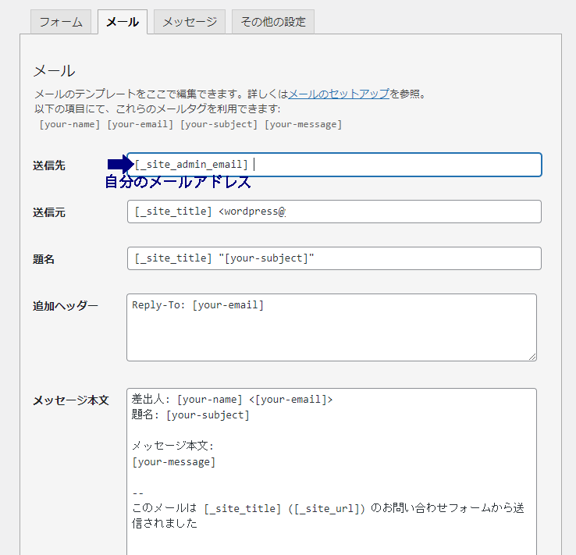The image size is (576, 555).
Task: Click the blue arrow annotation
Action: click(120, 164)
